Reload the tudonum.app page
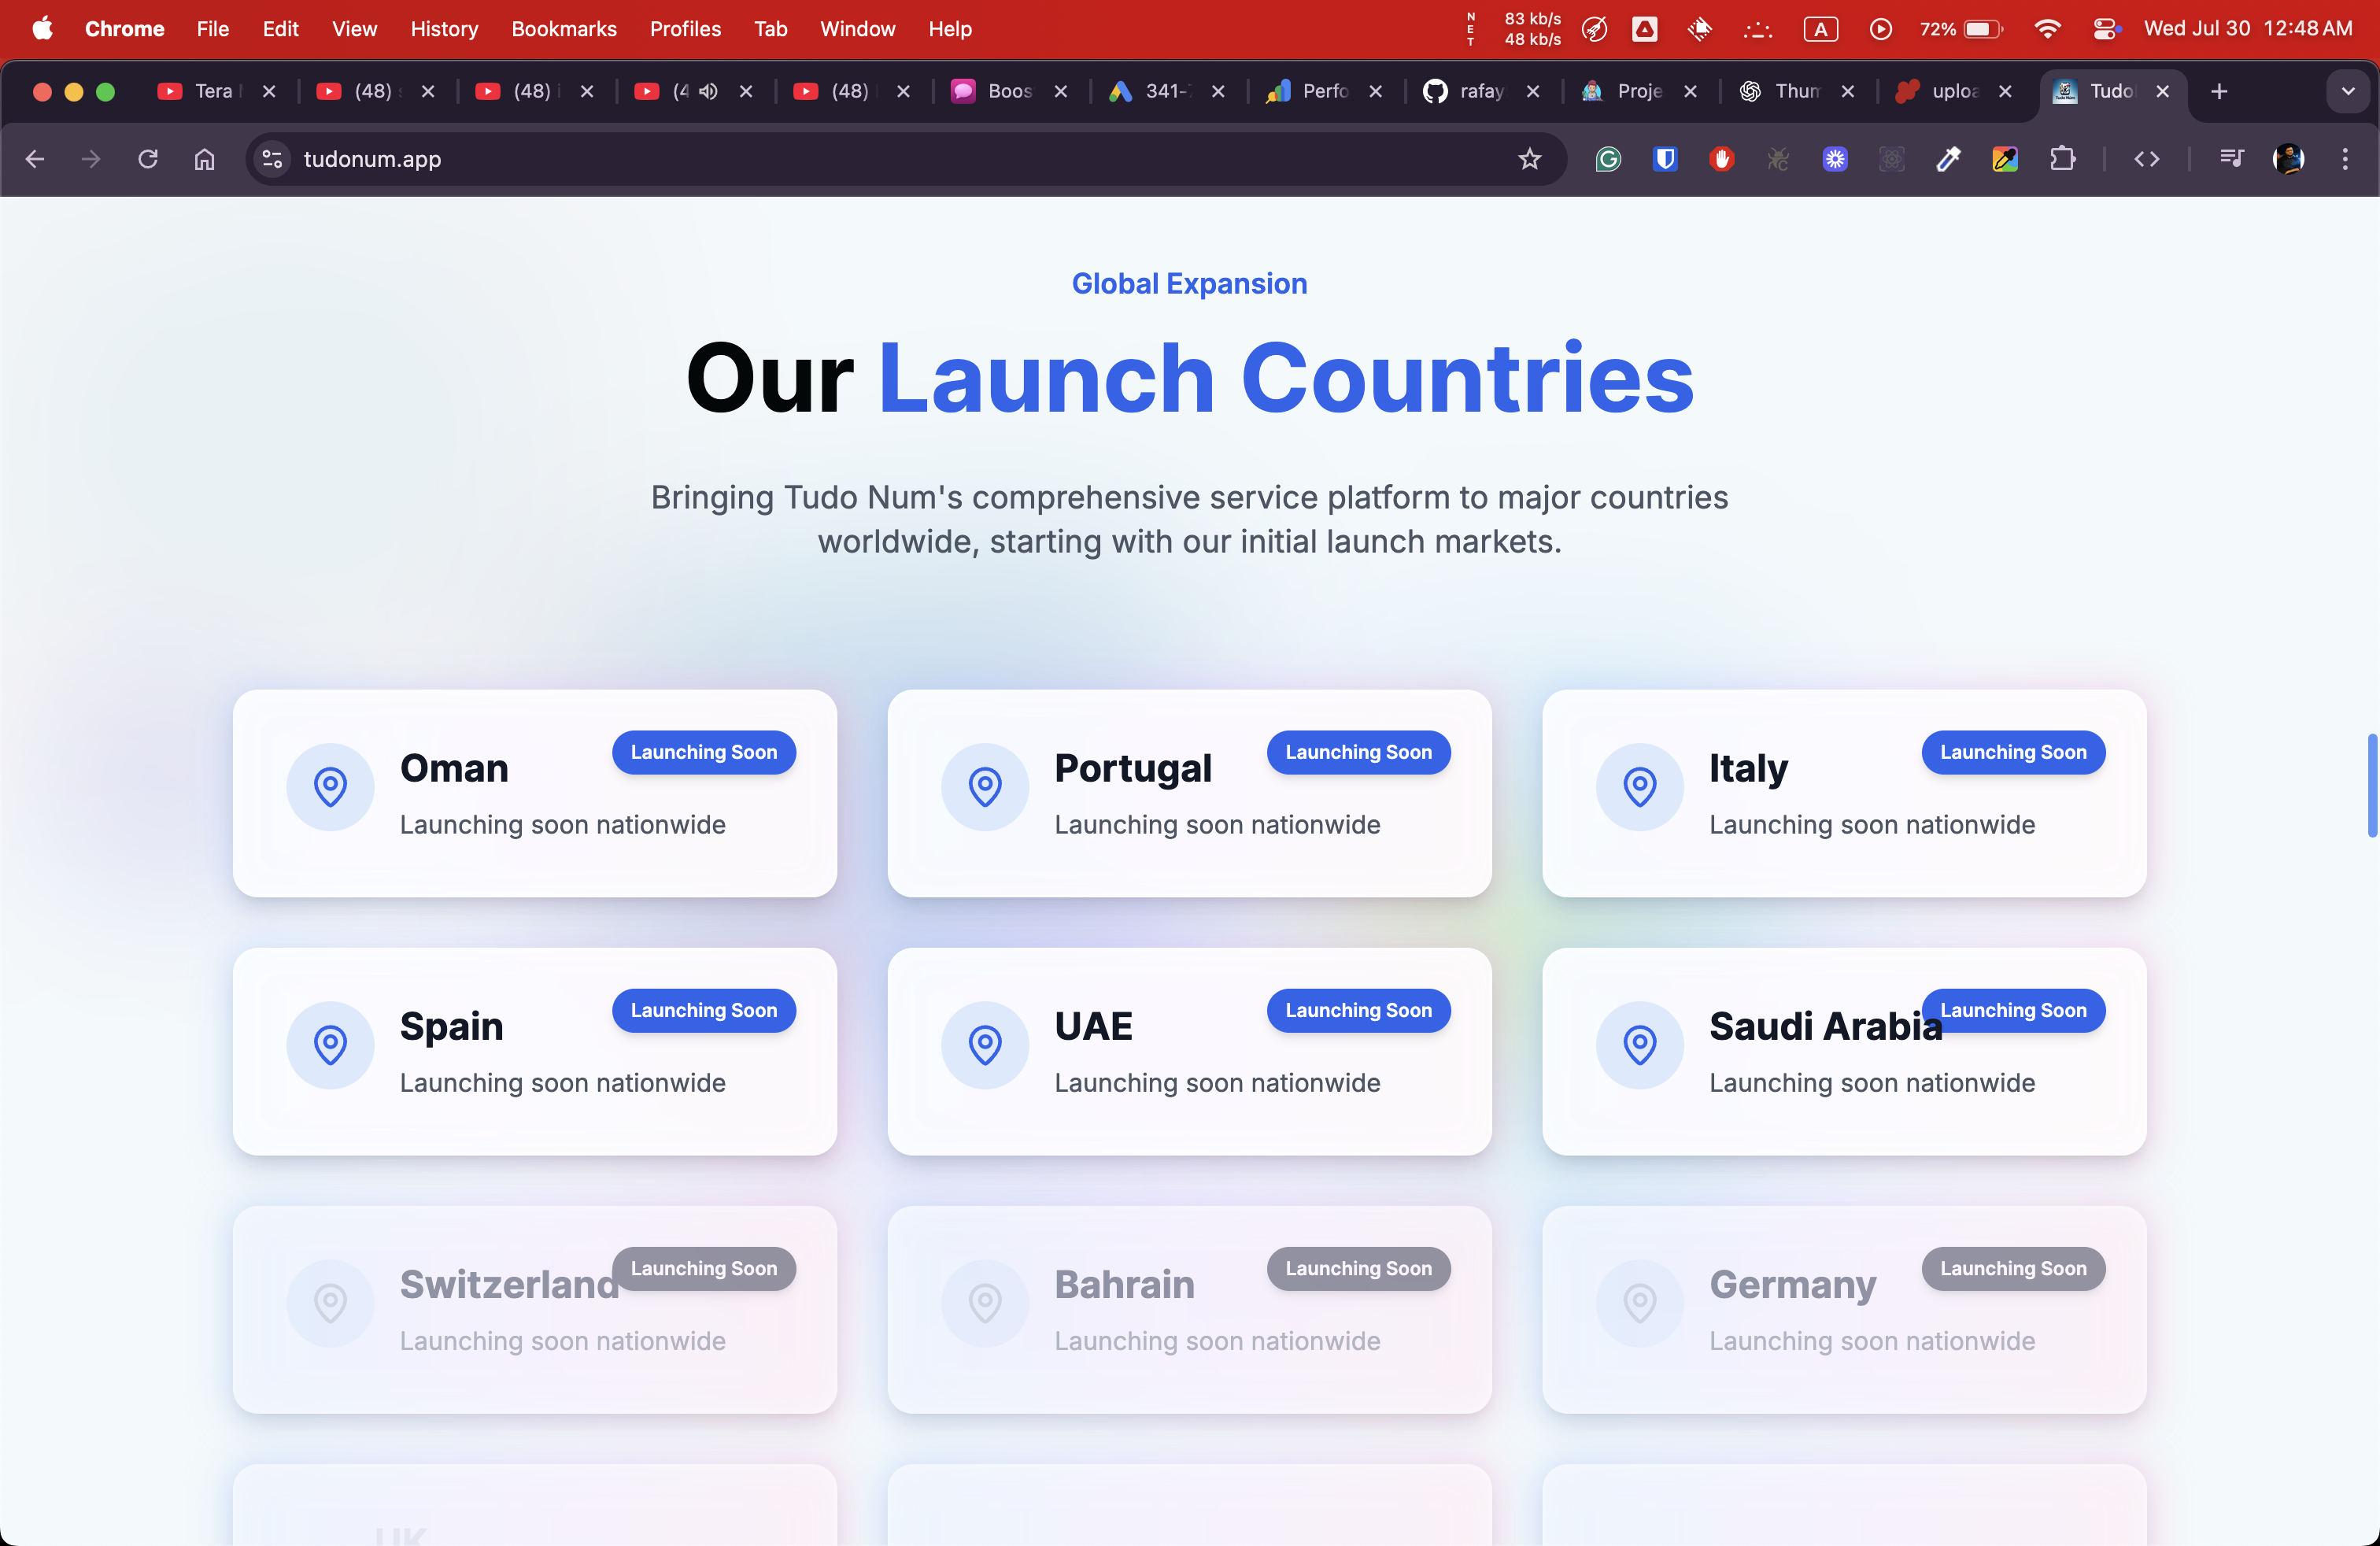2380x1546 pixels. (x=148, y=159)
